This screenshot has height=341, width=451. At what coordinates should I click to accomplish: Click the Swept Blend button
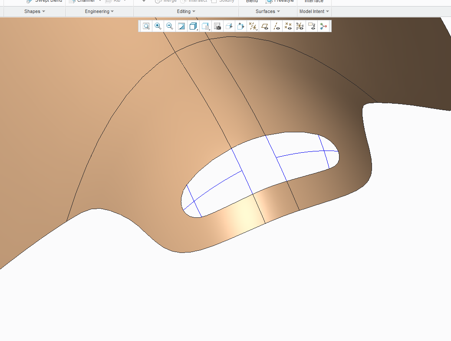tap(44, 1)
